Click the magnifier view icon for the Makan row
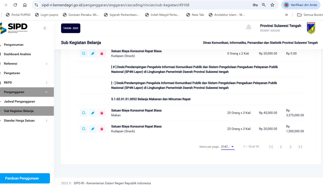This screenshot has height=188, width=323. (84, 113)
